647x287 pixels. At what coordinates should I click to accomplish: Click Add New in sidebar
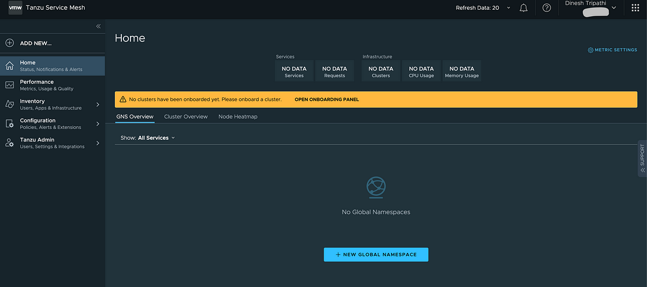[52, 43]
